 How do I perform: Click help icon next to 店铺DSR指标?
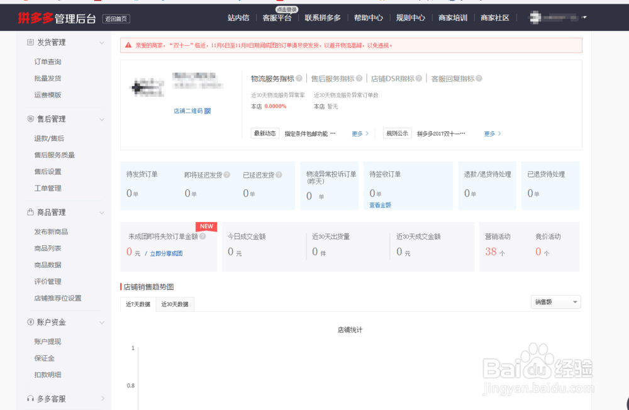pos(419,78)
